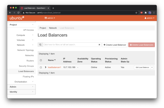Sort the table by Name column header
The image size is (164, 108).
51,60
